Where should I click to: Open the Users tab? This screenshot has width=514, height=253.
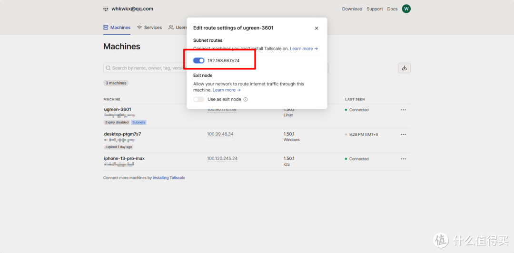click(x=178, y=28)
